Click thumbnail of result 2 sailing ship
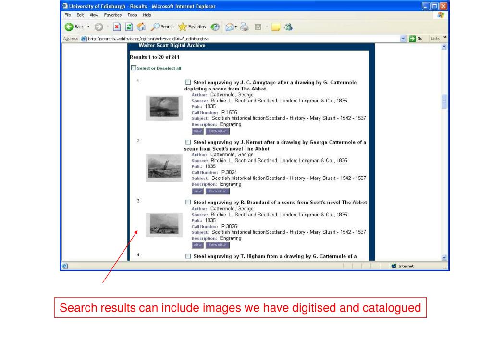 tap(164, 168)
